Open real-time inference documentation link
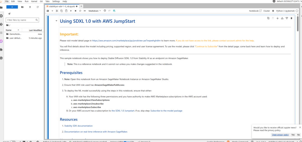The width and height of the screenshot is (302, 142). (x=96, y=132)
